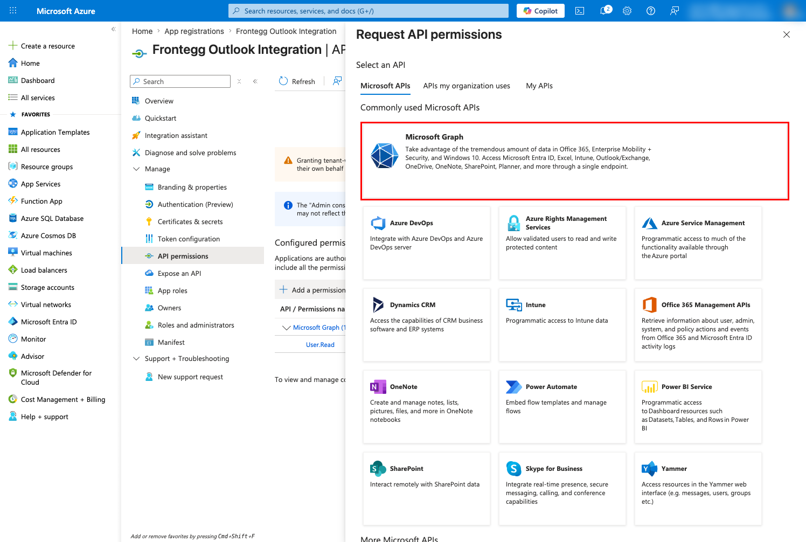The image size is (806, 542).
Task: Open Cloud Shell from top bar
Action: tap(580, 11)
